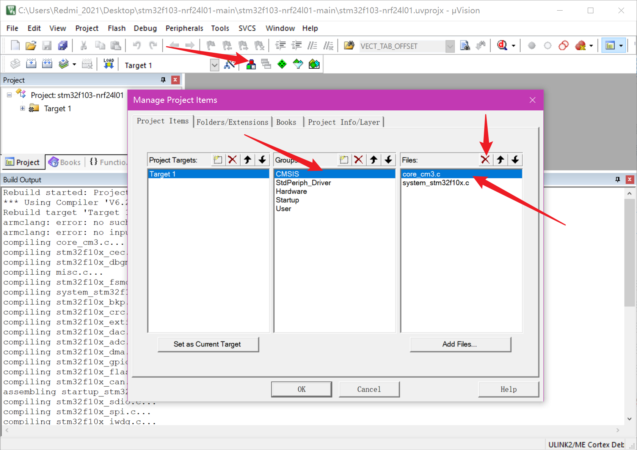Start debug session magnifier icon
This screenshot has width=637, height=450.
tap(502, 46)
